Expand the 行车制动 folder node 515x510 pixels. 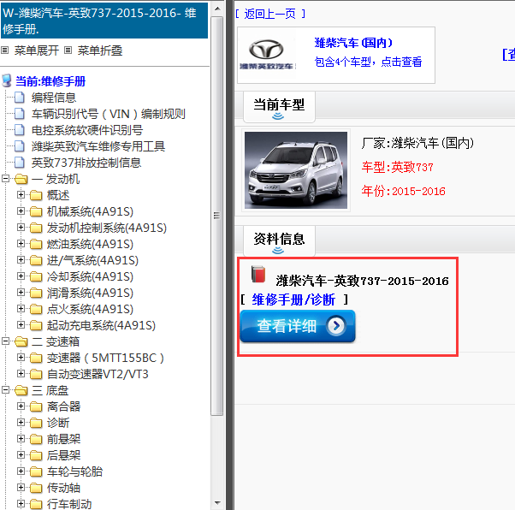[x=21, y=504]
